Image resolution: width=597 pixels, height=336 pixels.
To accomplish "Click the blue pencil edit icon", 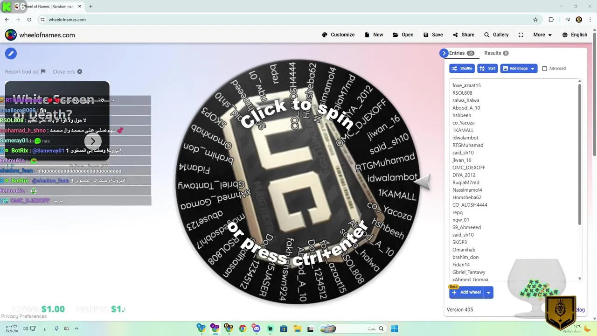I will pyautogui.click(x=11, y=53).
